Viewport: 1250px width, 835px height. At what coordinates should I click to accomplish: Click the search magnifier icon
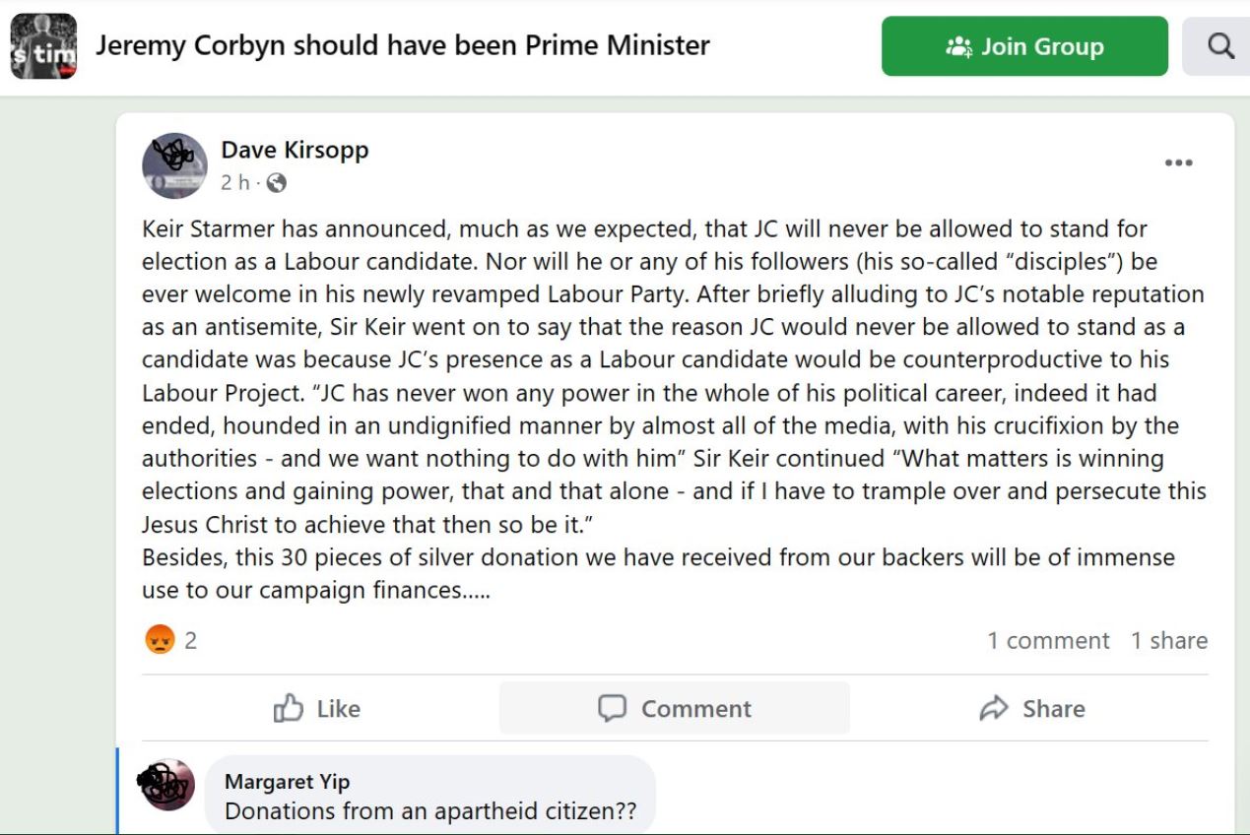tap(1220, 46)
